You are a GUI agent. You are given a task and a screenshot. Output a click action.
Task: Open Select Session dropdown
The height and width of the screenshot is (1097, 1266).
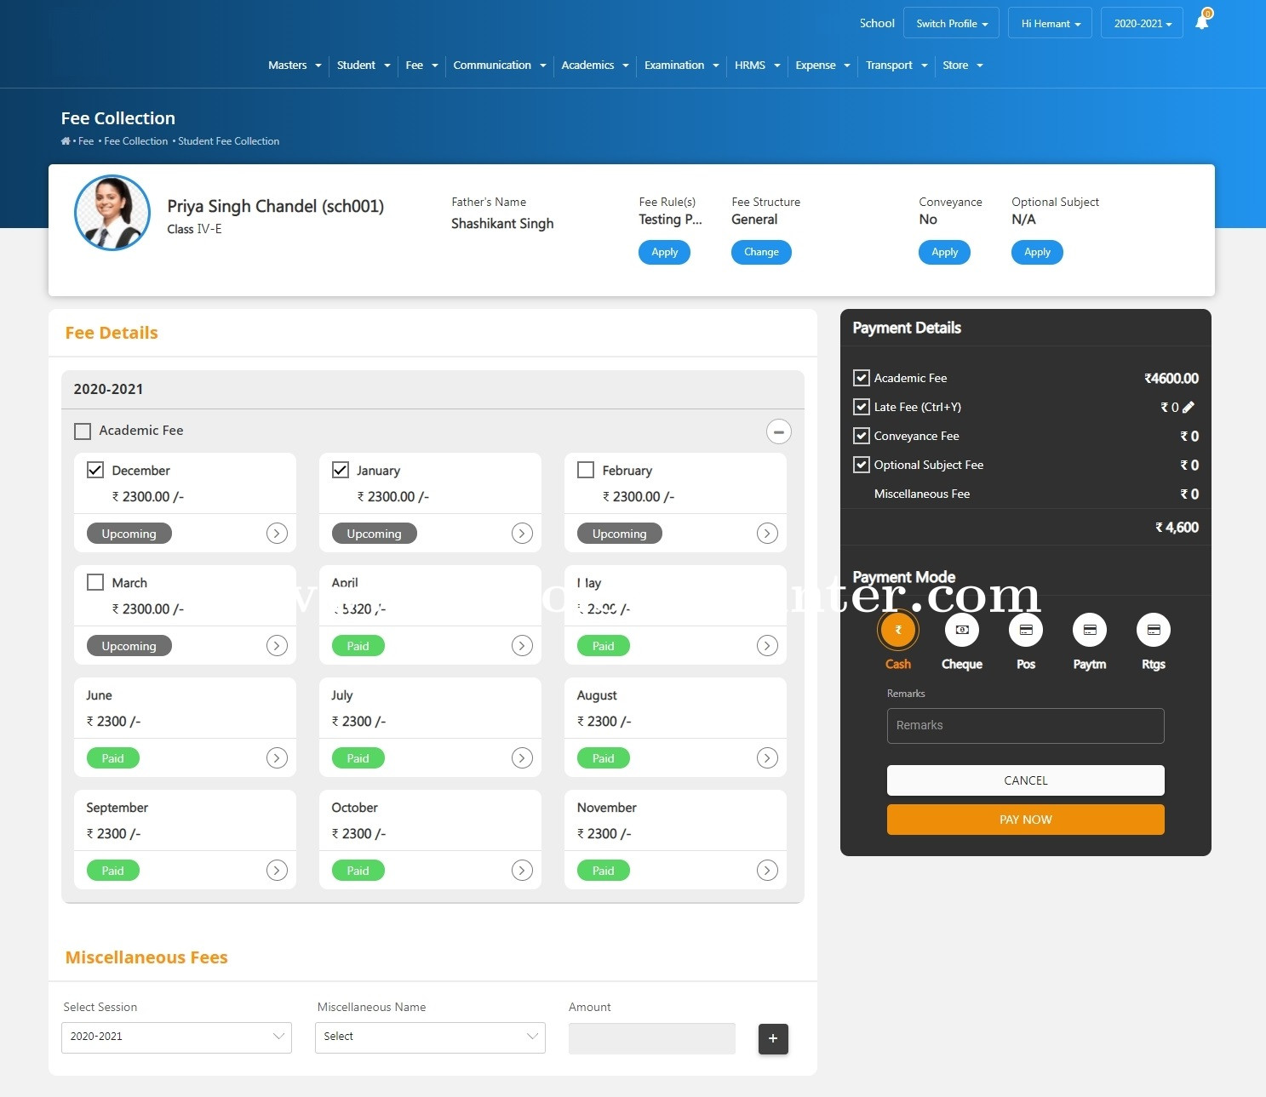(176, 1037)
